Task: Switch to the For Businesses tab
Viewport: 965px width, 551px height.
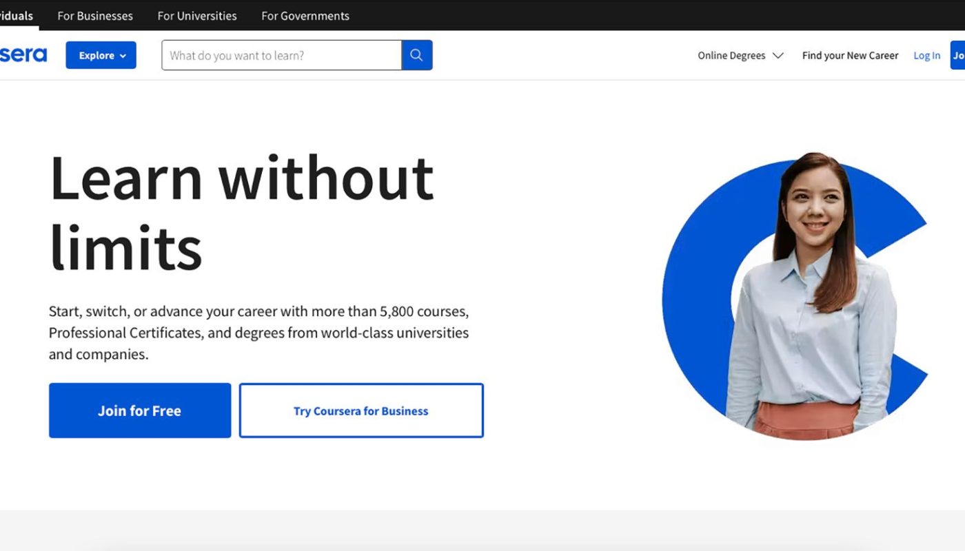Action: point(95,15)
